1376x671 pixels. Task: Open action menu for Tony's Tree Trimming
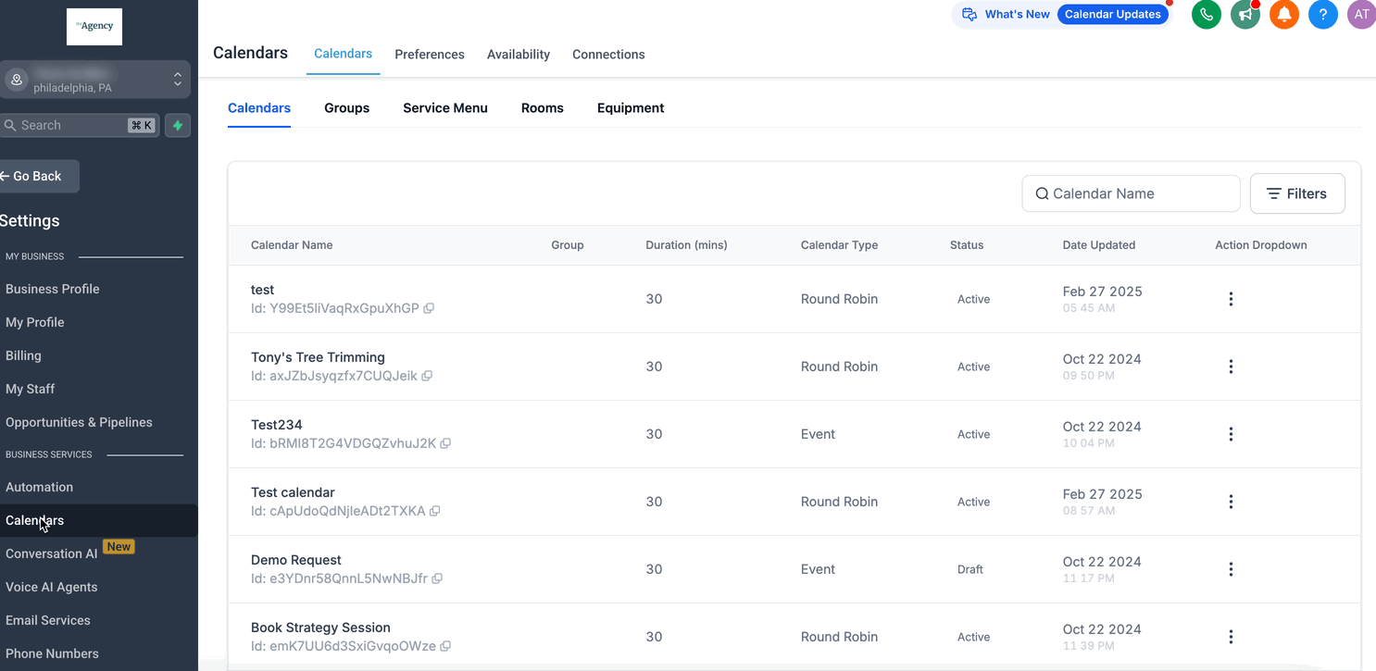pyautogui.click(x=1231, y=367)
